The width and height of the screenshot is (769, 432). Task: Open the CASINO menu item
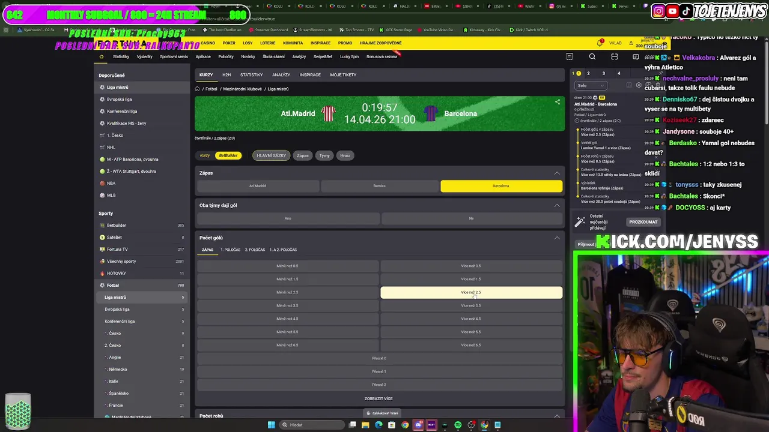[208, 43]
